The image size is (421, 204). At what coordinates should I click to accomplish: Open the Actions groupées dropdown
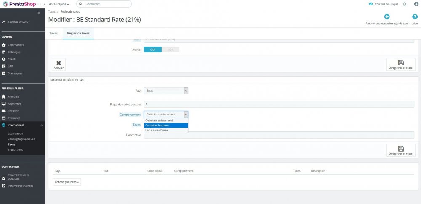click(x=67, y=182)
